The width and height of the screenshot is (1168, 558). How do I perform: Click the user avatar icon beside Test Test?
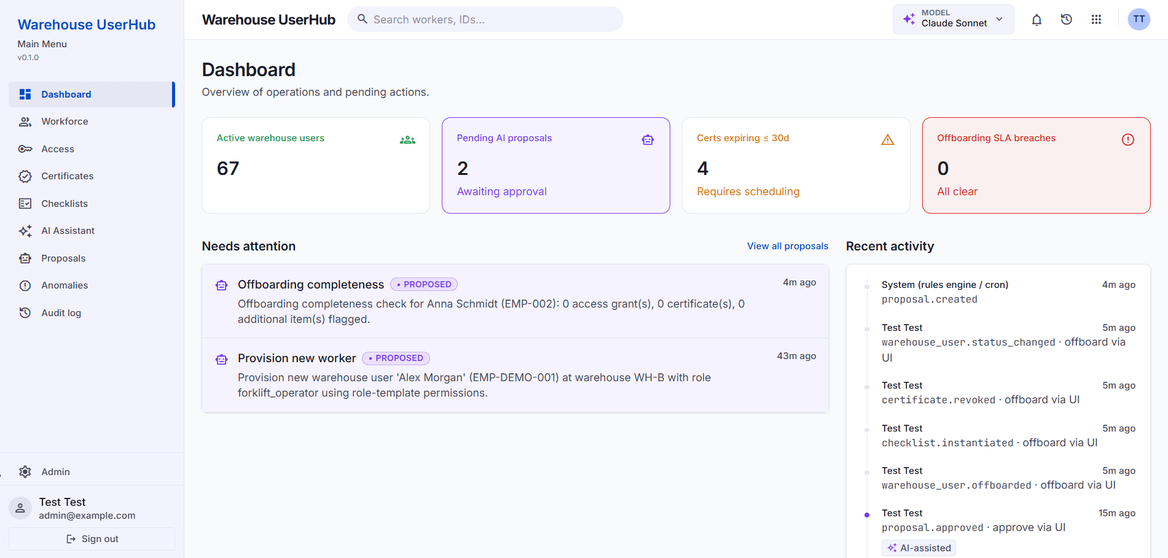(20, 508)
